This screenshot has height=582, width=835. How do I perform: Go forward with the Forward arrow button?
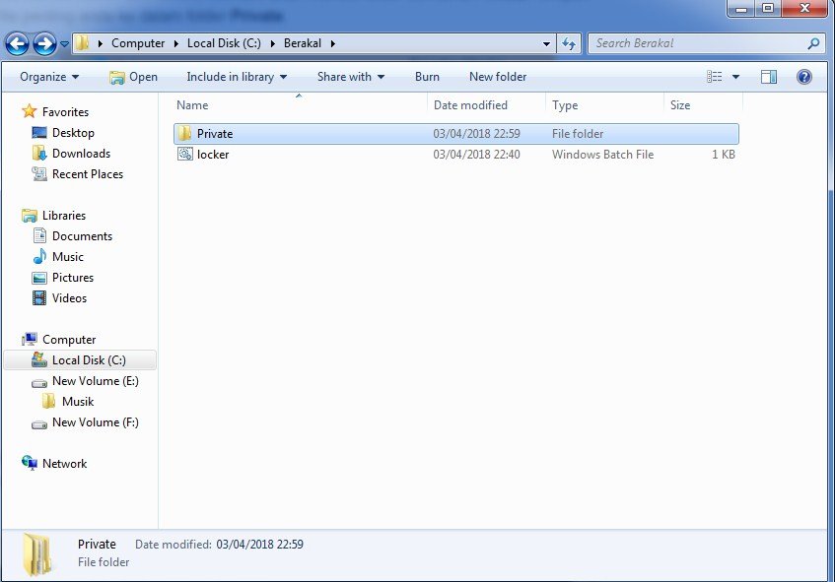pos(44,43)
